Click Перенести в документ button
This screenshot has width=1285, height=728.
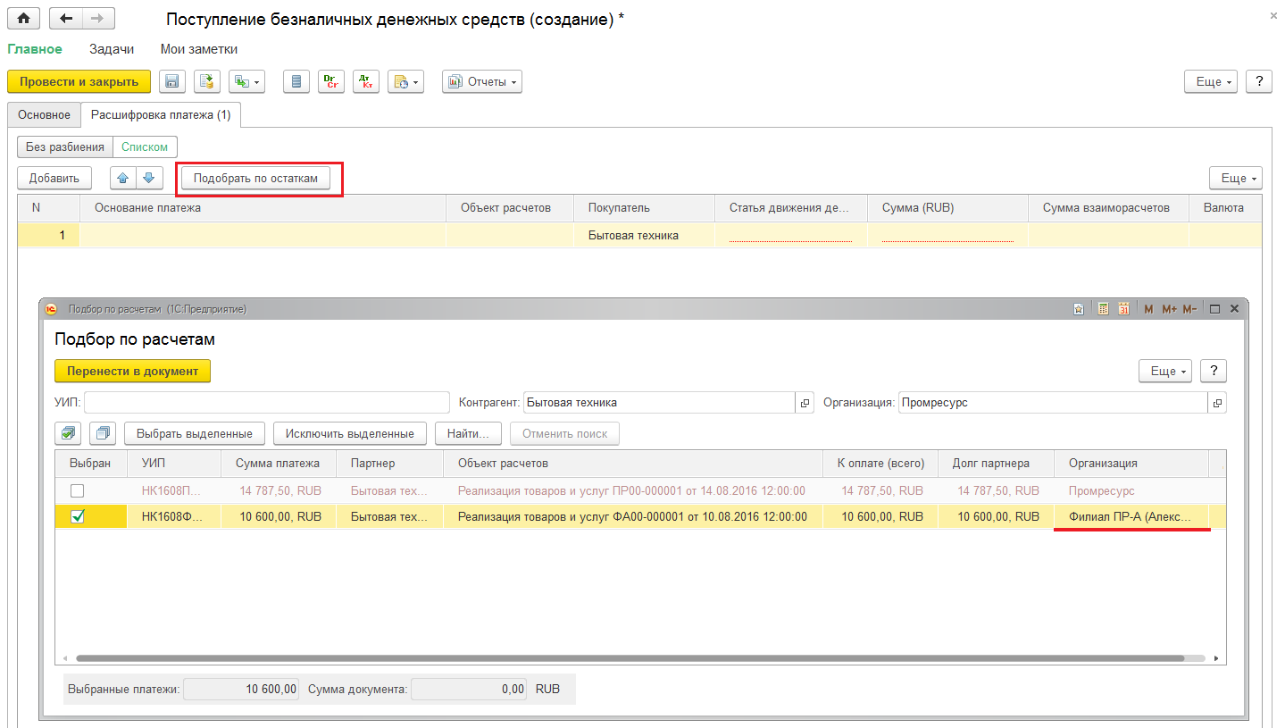coord(133,371)
